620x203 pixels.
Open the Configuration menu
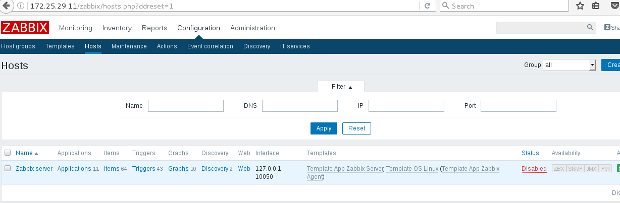pos(198,28)
